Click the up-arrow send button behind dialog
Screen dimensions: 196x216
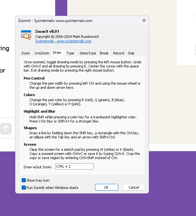pos(6,129)
